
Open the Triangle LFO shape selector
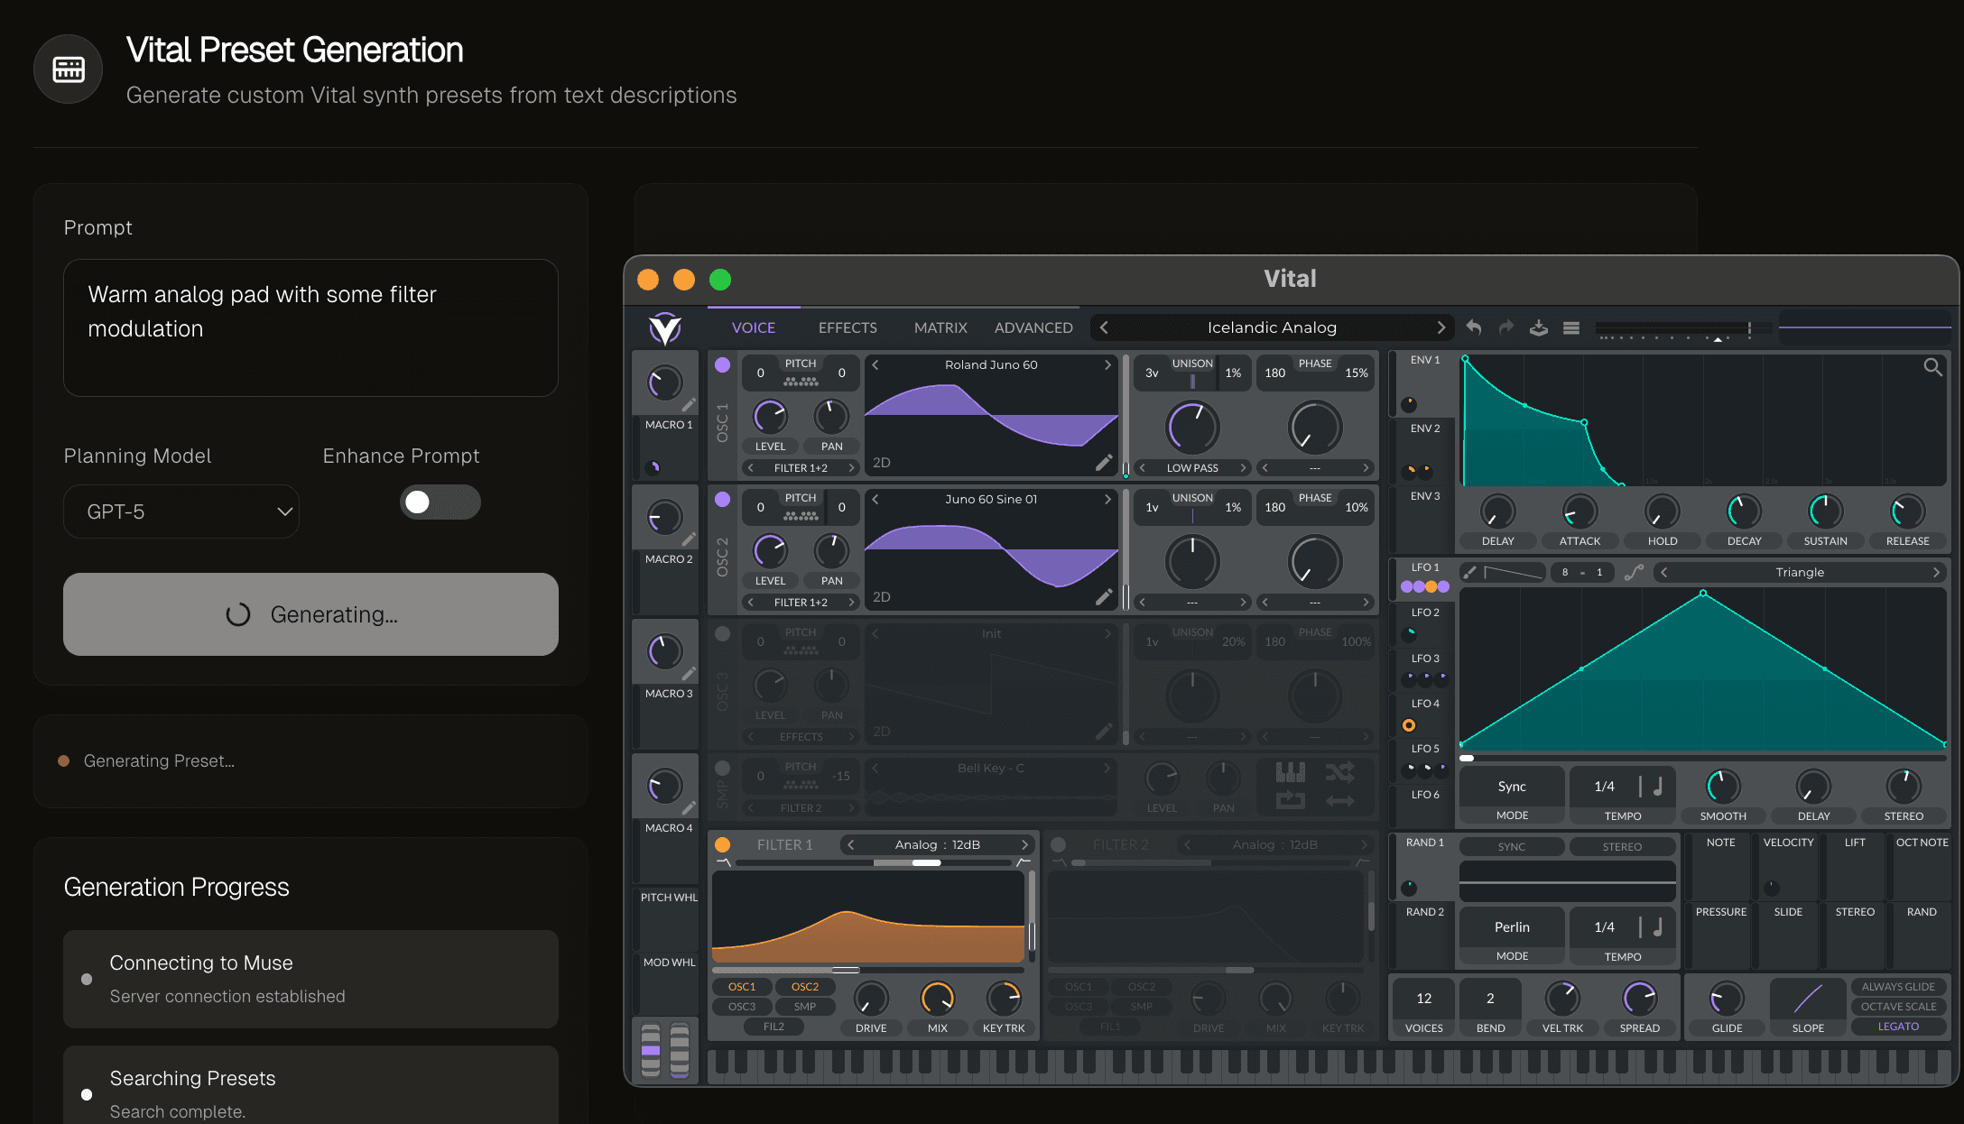click(x=1799, y=571)
